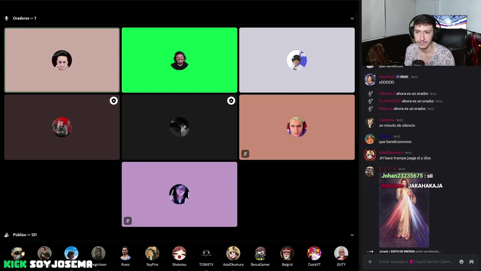Screen dimensions: 481x271
Task: Click 'xDDDDD' message text
Action: pyautogui.click(x=386, y=82)
